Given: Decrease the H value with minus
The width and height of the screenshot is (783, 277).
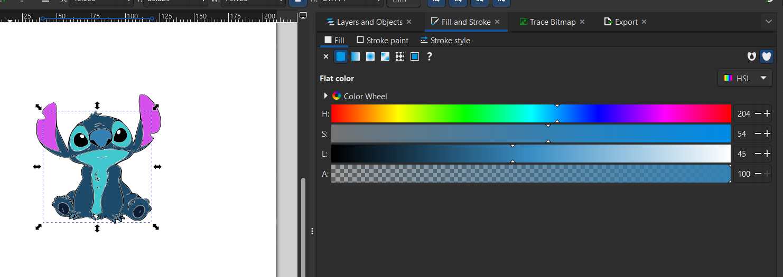Looking at the screenshot, I should pyautogui.click(x=758, y=113).
